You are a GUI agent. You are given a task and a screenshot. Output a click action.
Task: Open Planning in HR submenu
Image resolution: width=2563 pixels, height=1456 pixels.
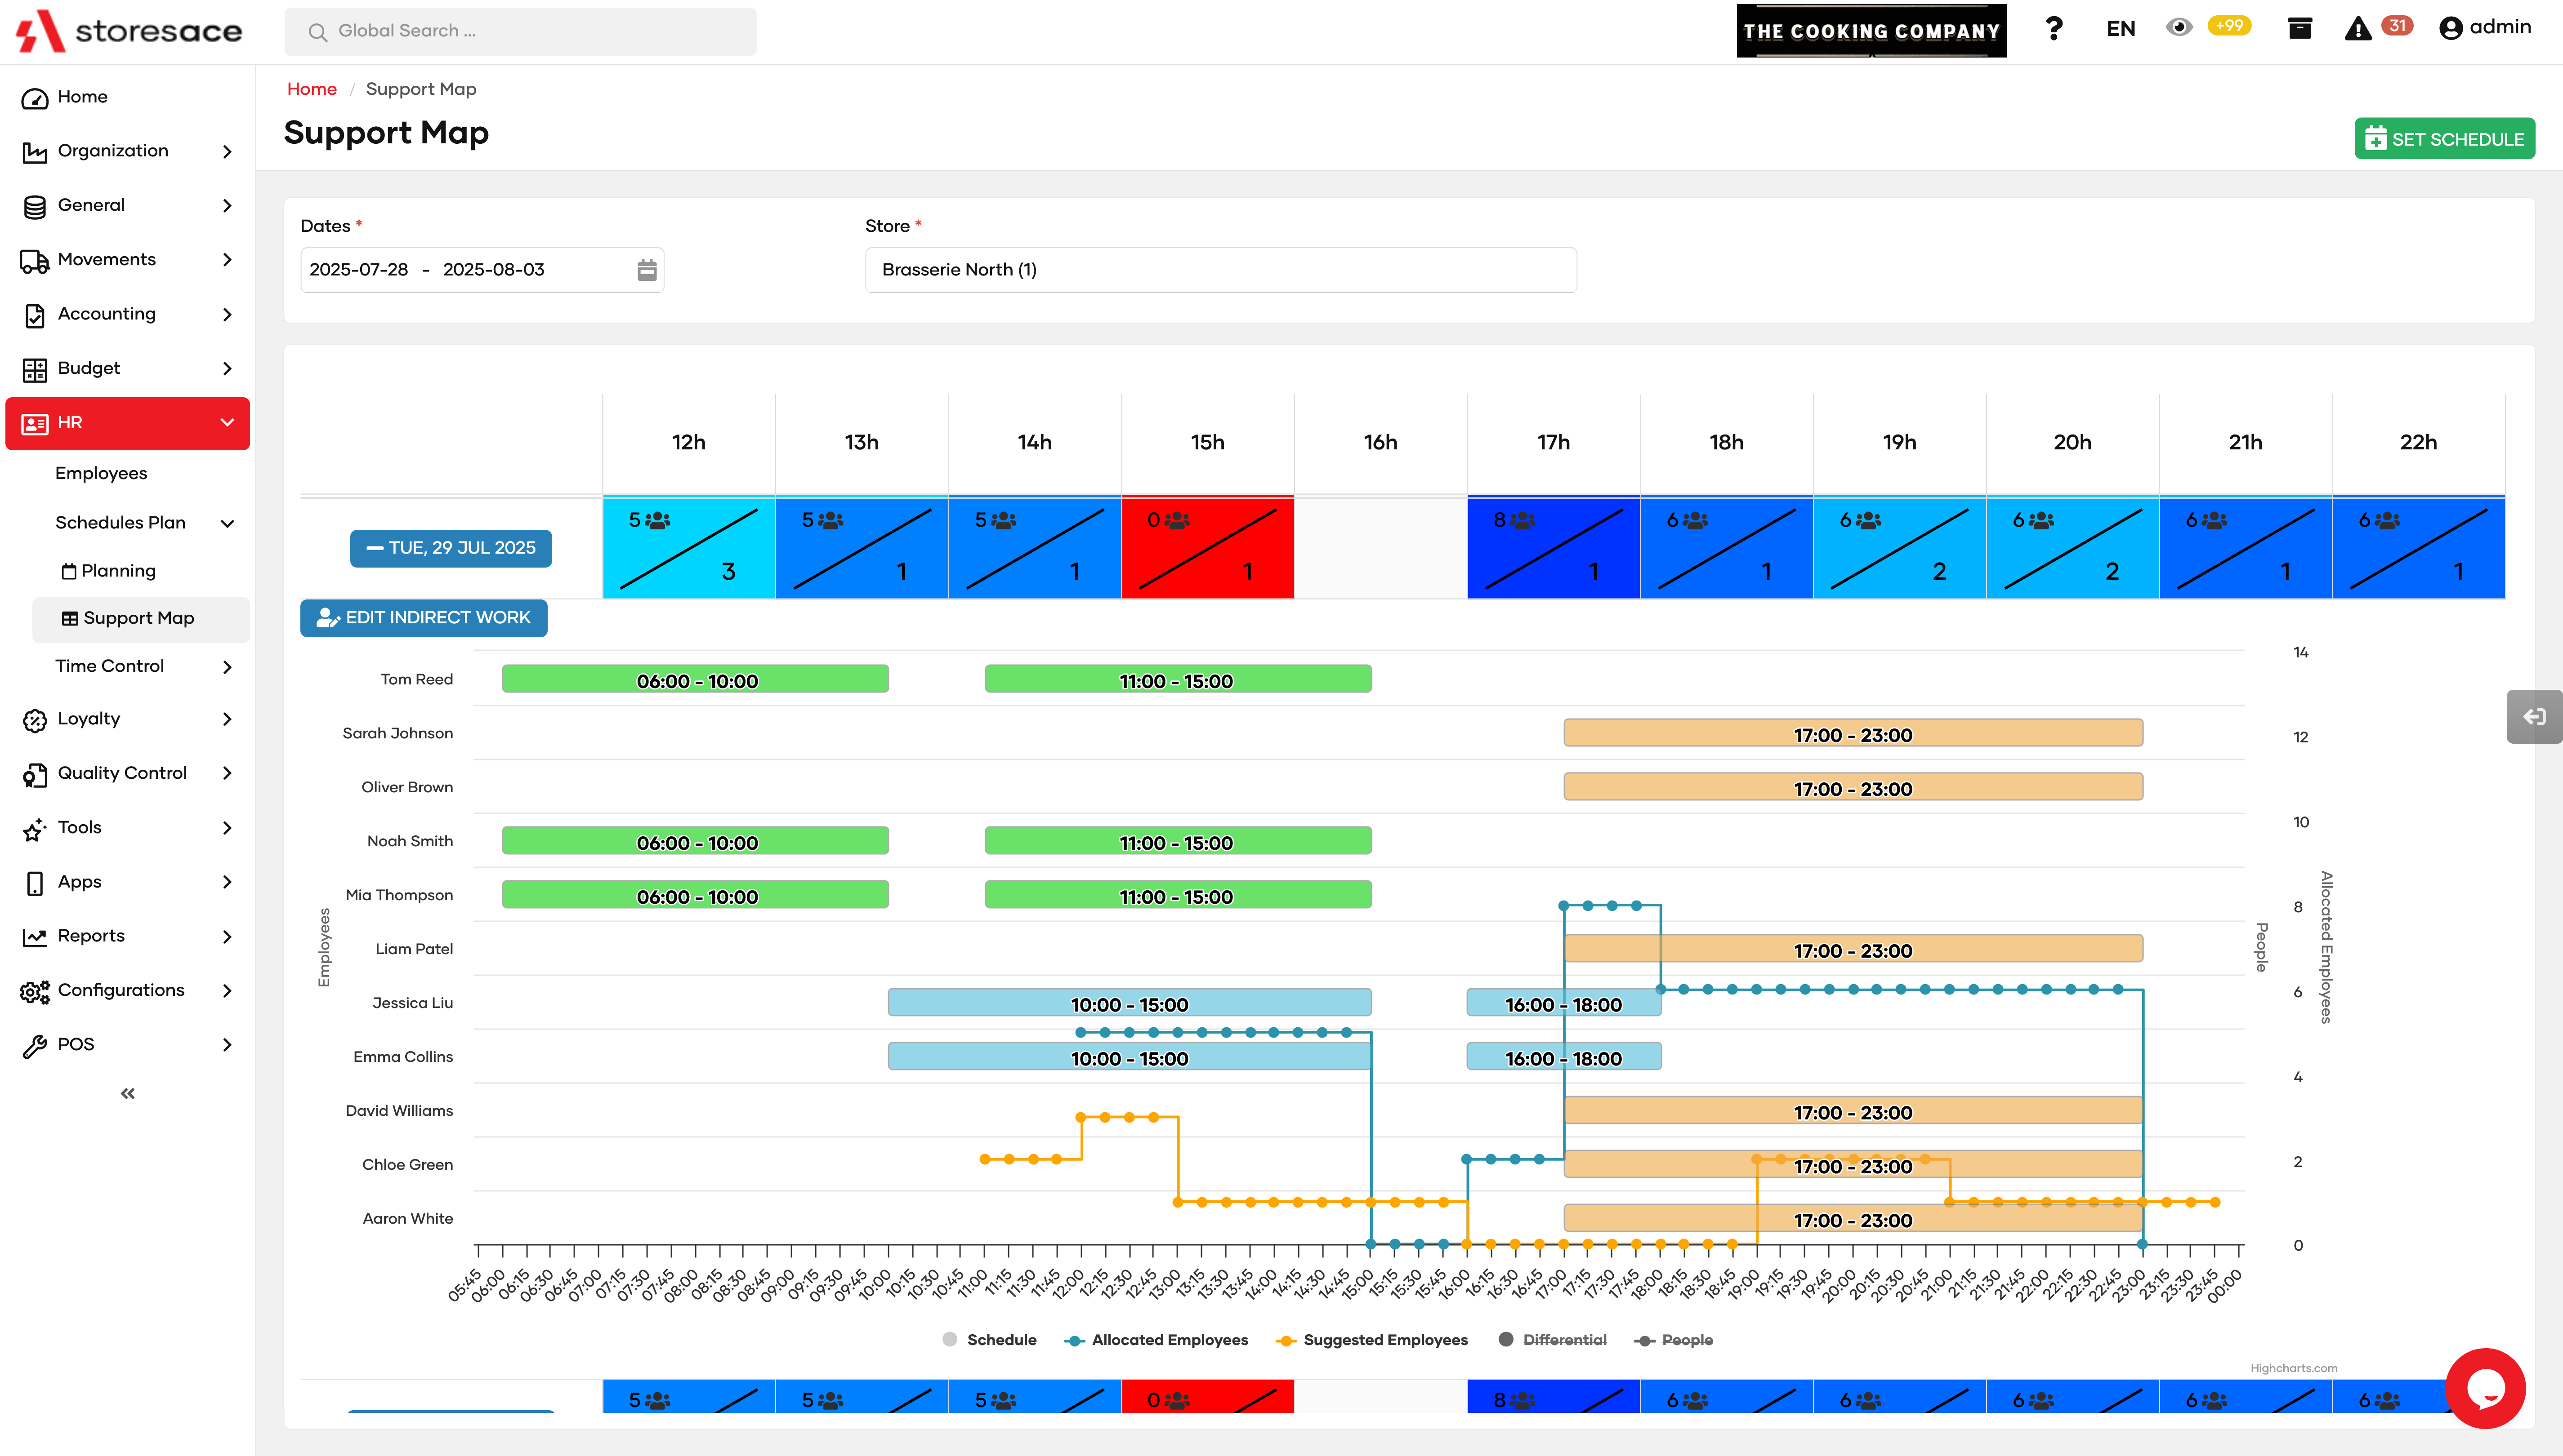118,571
